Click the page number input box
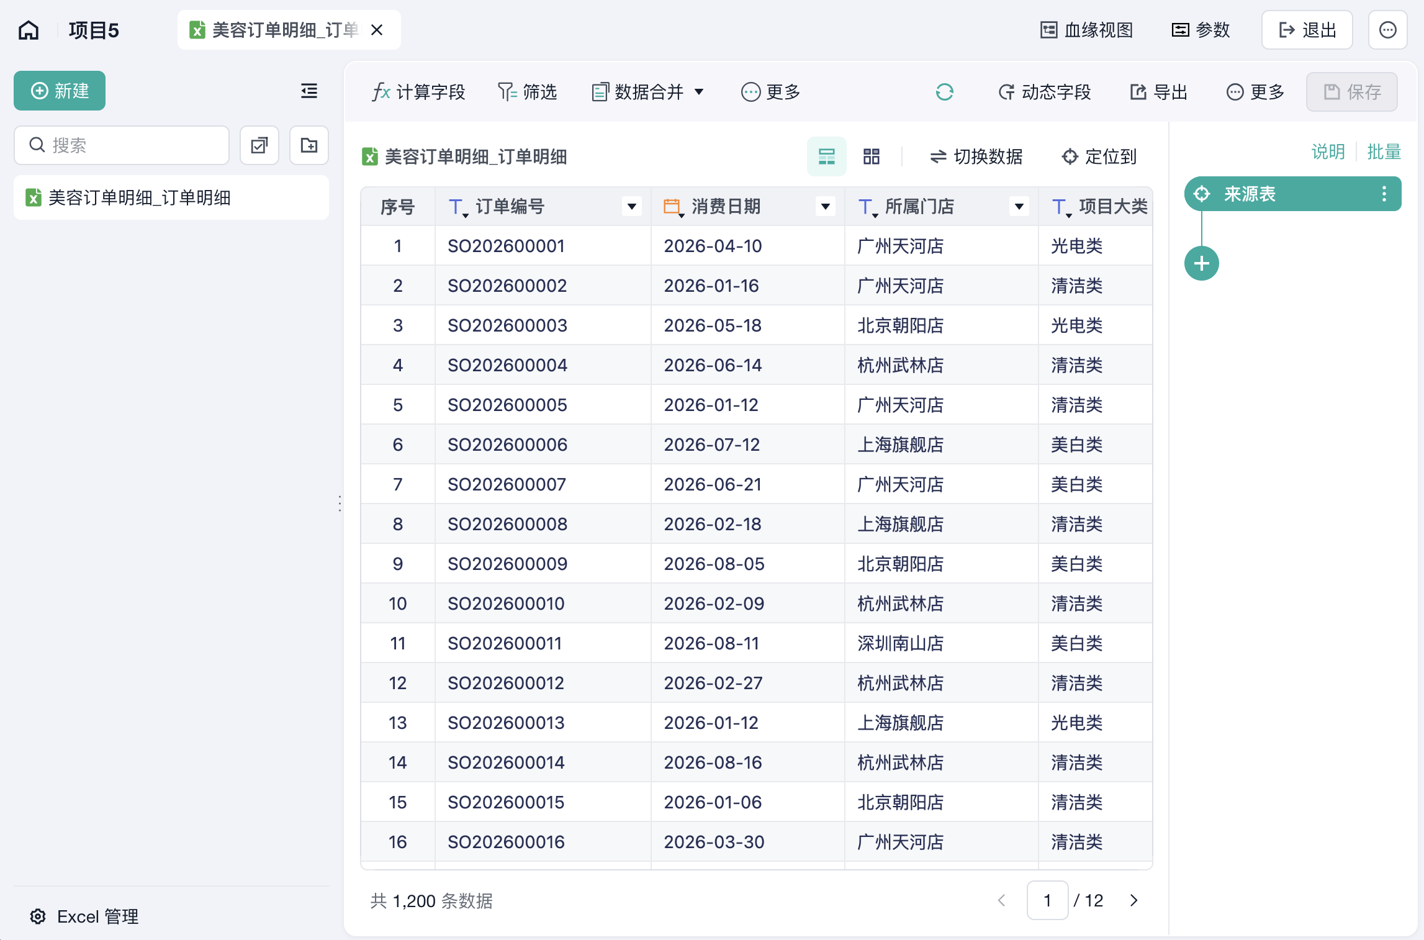Screen dimensions: 1424x940 click(1047, 900)
